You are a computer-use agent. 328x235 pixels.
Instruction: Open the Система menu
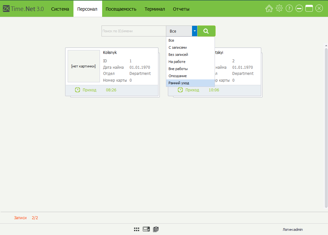tap(60, 9)
